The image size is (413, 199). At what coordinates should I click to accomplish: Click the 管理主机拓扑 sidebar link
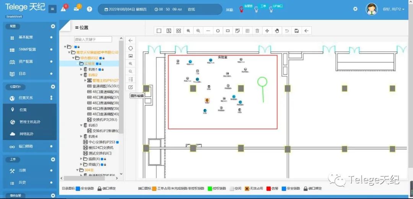(x=30, y=122)
